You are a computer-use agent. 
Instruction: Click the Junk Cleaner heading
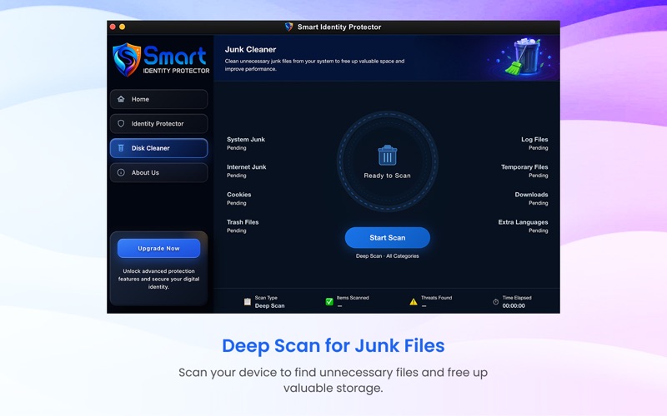tap(251, 49)
